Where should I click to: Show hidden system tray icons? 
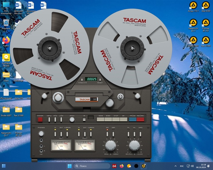tap(175, 166)
